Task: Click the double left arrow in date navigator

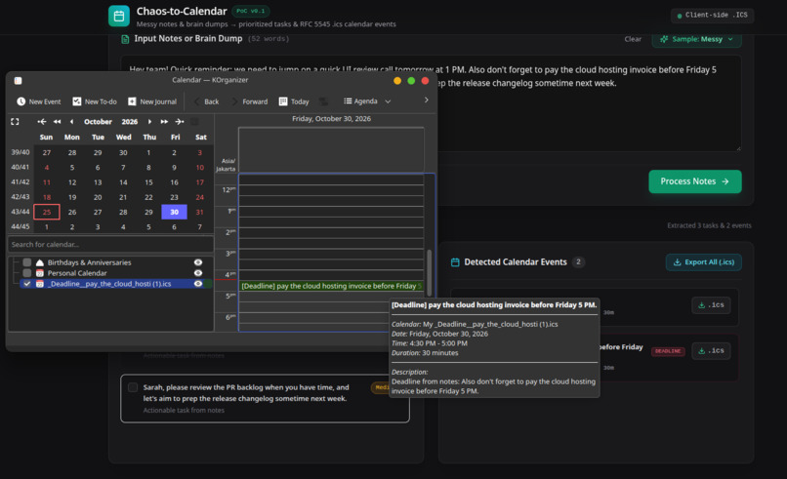Action: tap(58, 122)
